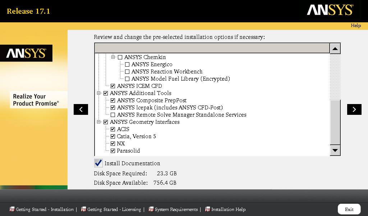Viewport: 368px width, 216px height.
Task: Select the Catia, Version 5 label
Action: (x=136, y=136)
